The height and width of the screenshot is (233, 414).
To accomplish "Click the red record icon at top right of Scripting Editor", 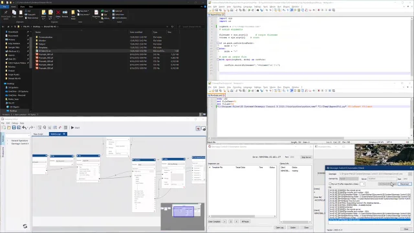I will point(198,128).
